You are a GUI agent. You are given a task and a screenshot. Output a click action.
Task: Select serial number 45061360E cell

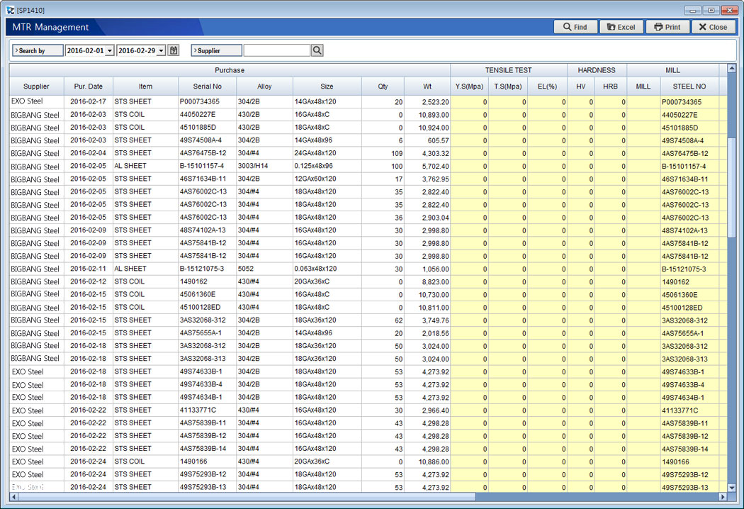tap(208, 294)
